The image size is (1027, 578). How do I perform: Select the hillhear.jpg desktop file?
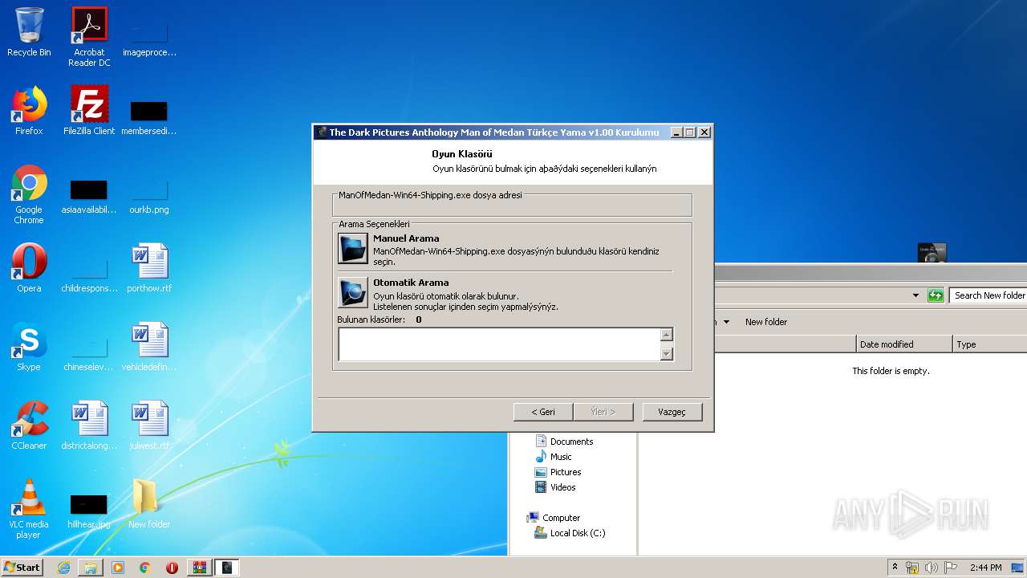89,512
